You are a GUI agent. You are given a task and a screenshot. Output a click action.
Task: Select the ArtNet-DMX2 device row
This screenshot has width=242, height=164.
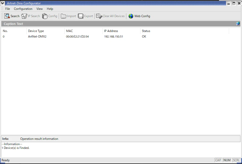tap(115, 37)
